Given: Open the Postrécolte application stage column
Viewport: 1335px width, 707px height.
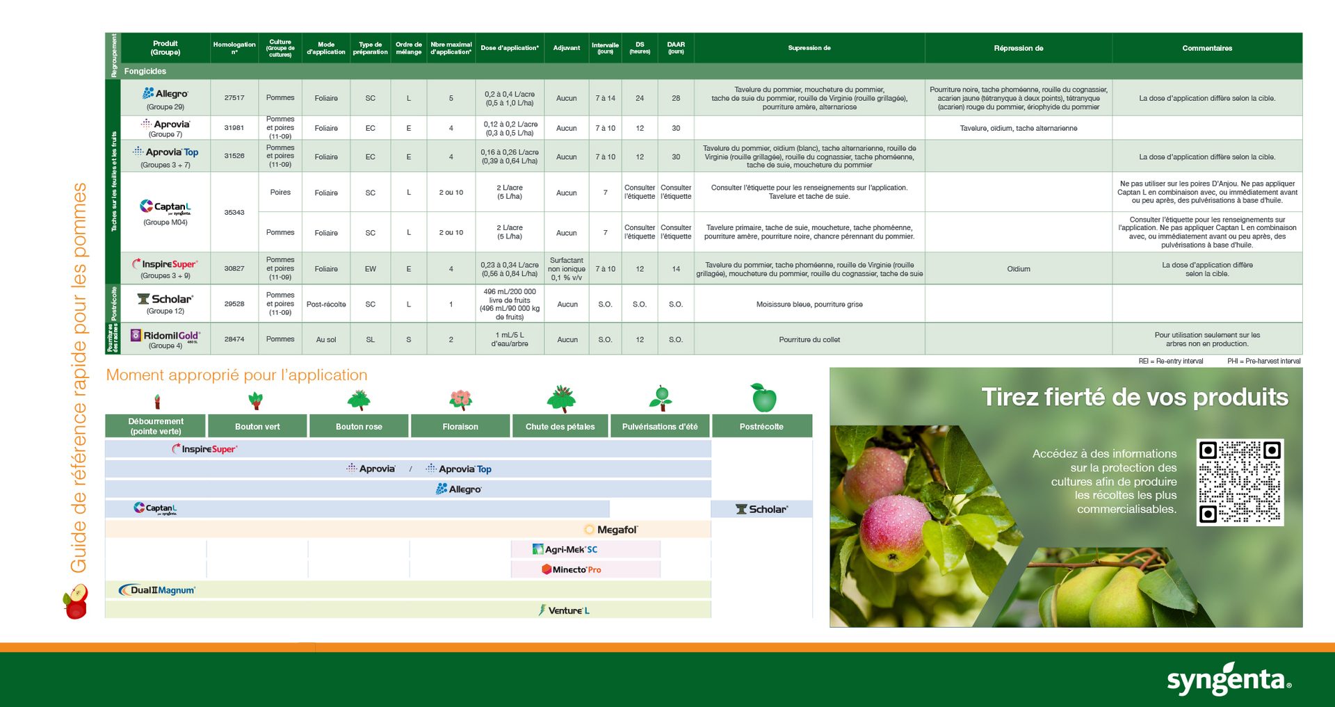Looking at the screenshot, I should tap(761, 425).
